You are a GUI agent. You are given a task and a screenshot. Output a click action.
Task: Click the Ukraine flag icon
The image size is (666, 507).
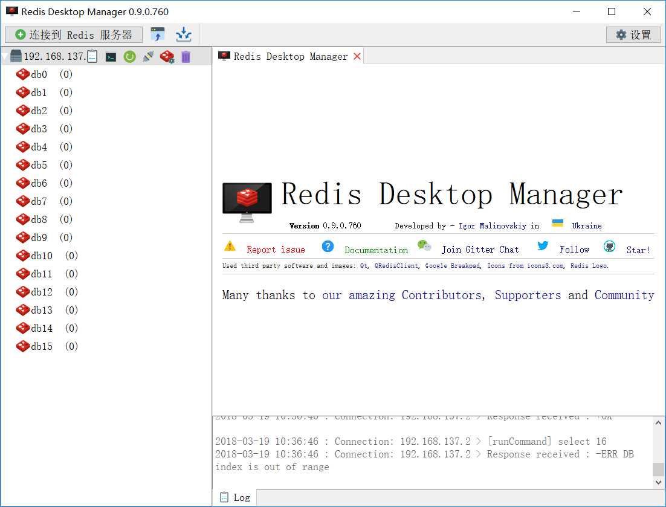pyautogui.click(x=557, y=223)
